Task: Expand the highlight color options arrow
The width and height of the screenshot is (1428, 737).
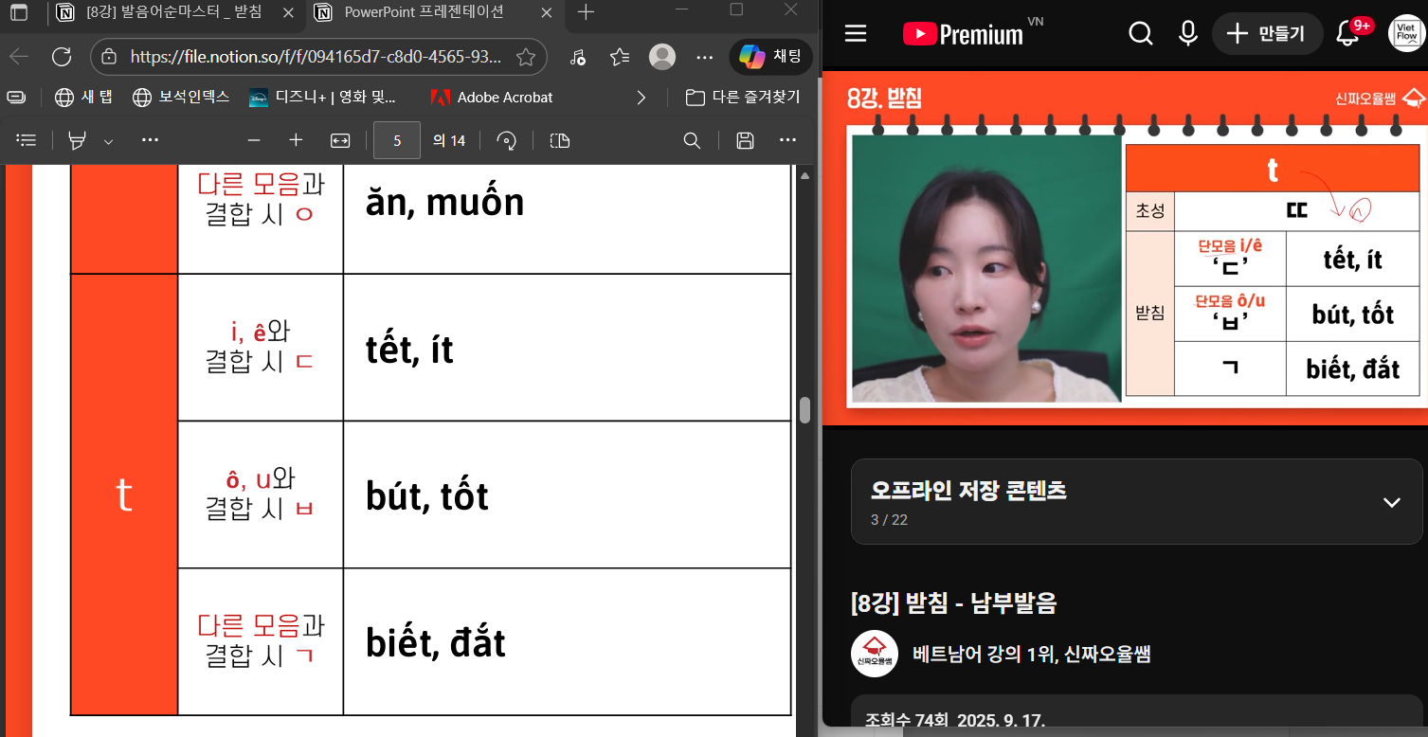Action: click(x=108, y=141)
